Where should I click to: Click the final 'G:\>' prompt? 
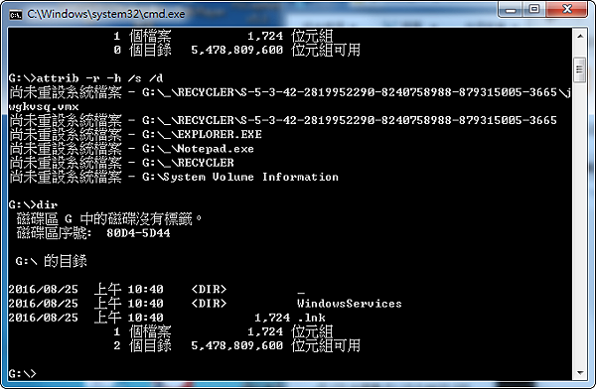tap(22, 373)
